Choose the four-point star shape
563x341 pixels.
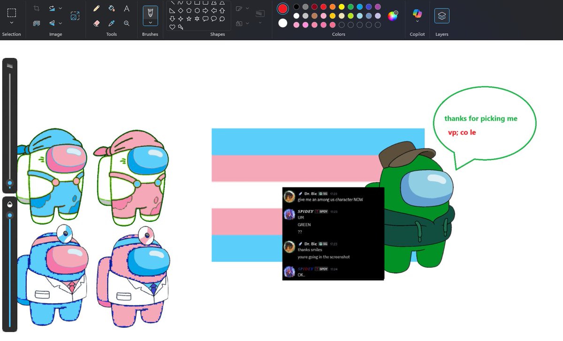(x=181, y=19)
